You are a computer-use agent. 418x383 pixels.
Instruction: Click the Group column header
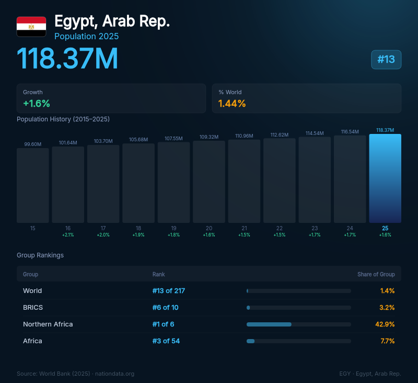(30, 274)
